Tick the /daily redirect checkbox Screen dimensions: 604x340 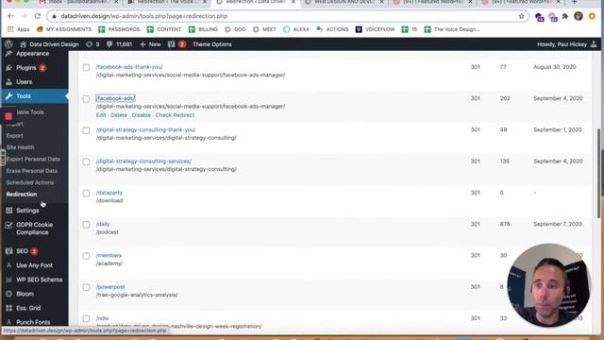(86, 225)
